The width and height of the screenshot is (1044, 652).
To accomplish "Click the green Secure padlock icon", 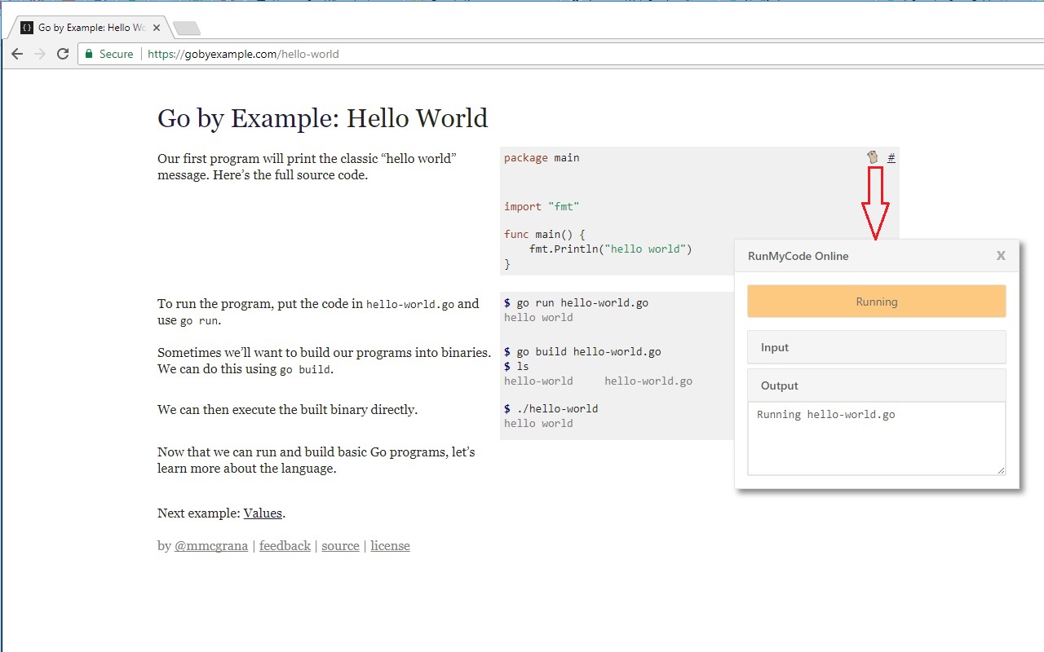I will click(89, 54).
